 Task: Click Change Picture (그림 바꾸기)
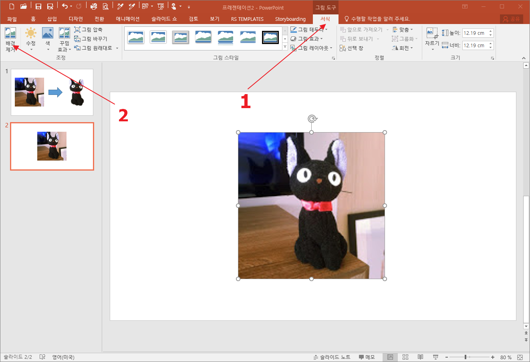click(x=91, y=39)
